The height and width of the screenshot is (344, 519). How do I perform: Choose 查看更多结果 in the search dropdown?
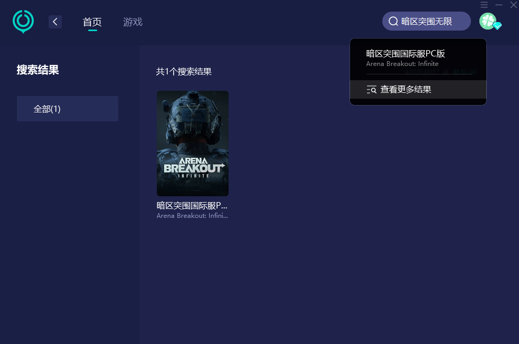[x=405, y=90]
